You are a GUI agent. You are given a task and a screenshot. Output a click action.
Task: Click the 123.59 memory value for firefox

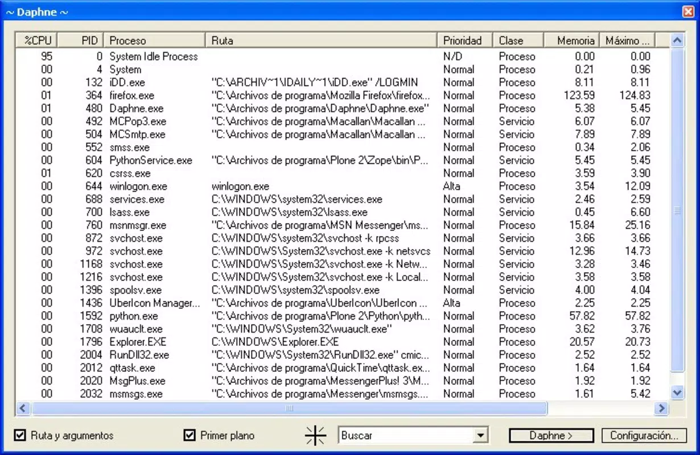(579, 96)
